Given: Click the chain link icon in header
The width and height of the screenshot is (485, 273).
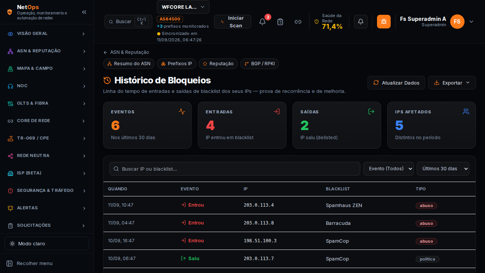Looking at the screenshot, I should click(298, 22).
